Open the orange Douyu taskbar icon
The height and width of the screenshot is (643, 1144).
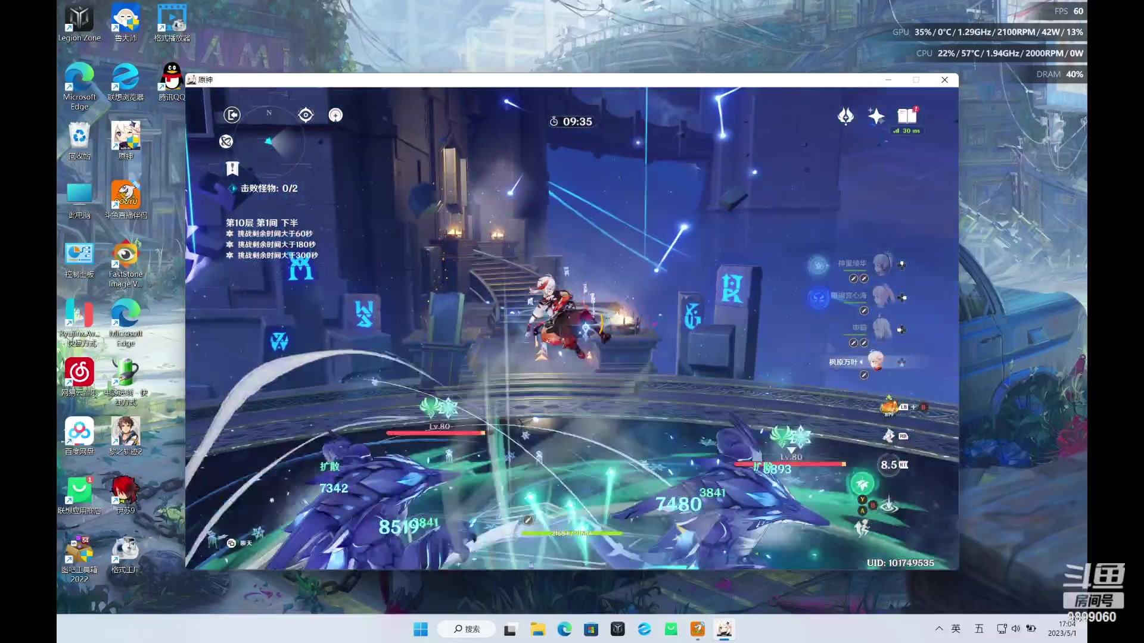tap(698, 629)
